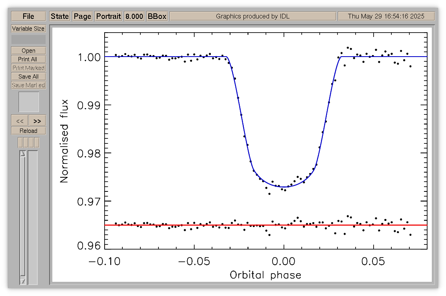
Task: Toggle the Variable Size button
Action: click(x=28, y=29)
